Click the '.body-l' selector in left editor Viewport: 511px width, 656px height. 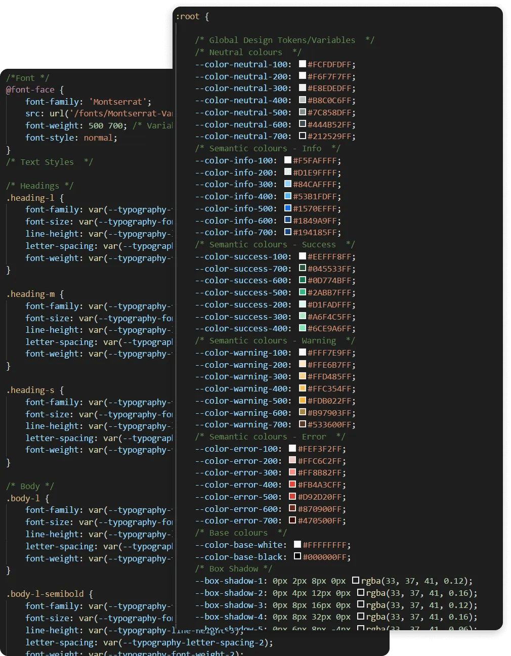click(x=23, y=498)
